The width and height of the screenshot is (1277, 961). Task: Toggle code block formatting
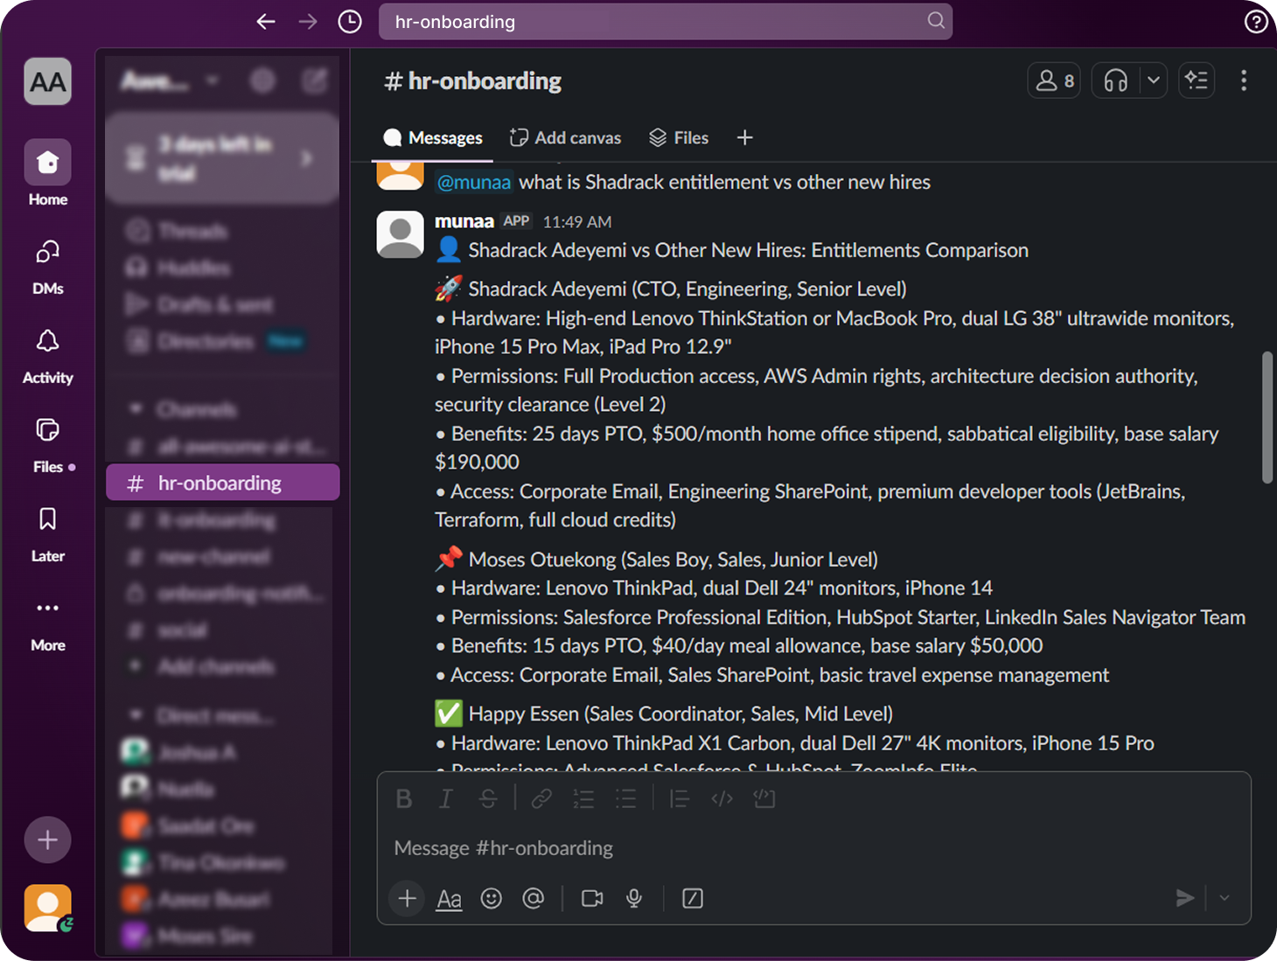[764, 798]
